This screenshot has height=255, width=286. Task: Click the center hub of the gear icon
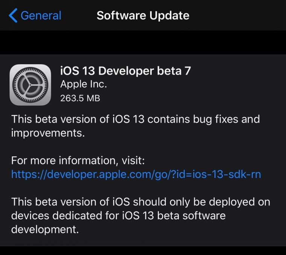tap(30, 85)
